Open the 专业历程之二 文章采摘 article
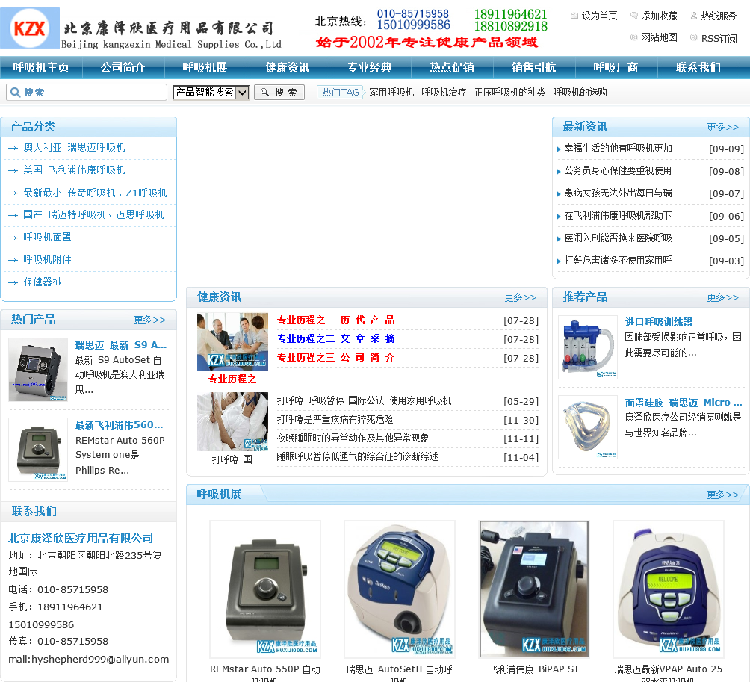Screen dimensions: 750x682 (335, 338)
